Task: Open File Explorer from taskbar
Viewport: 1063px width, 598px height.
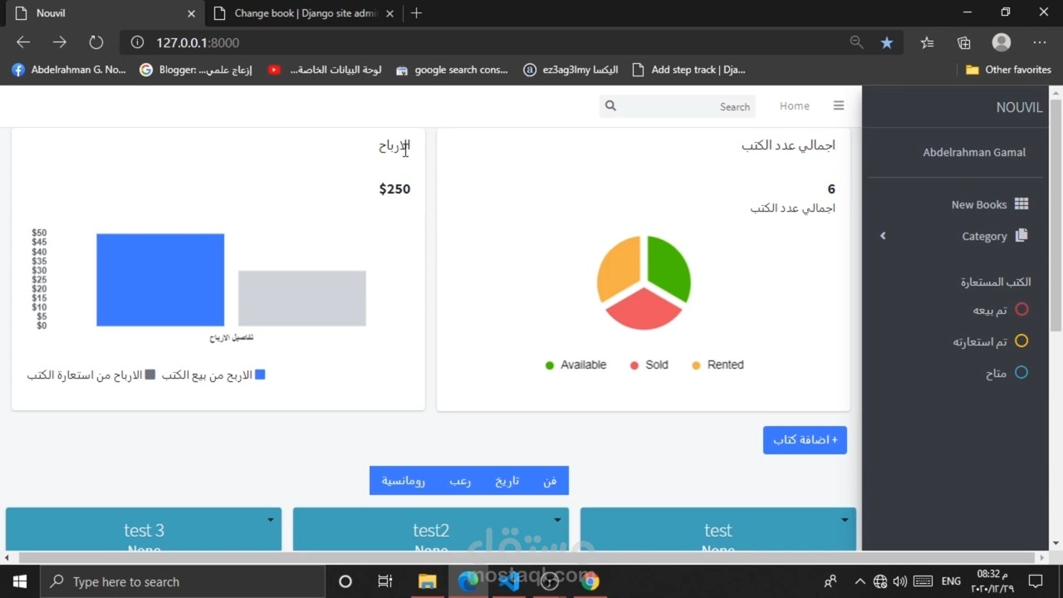Action: point(427,581)
